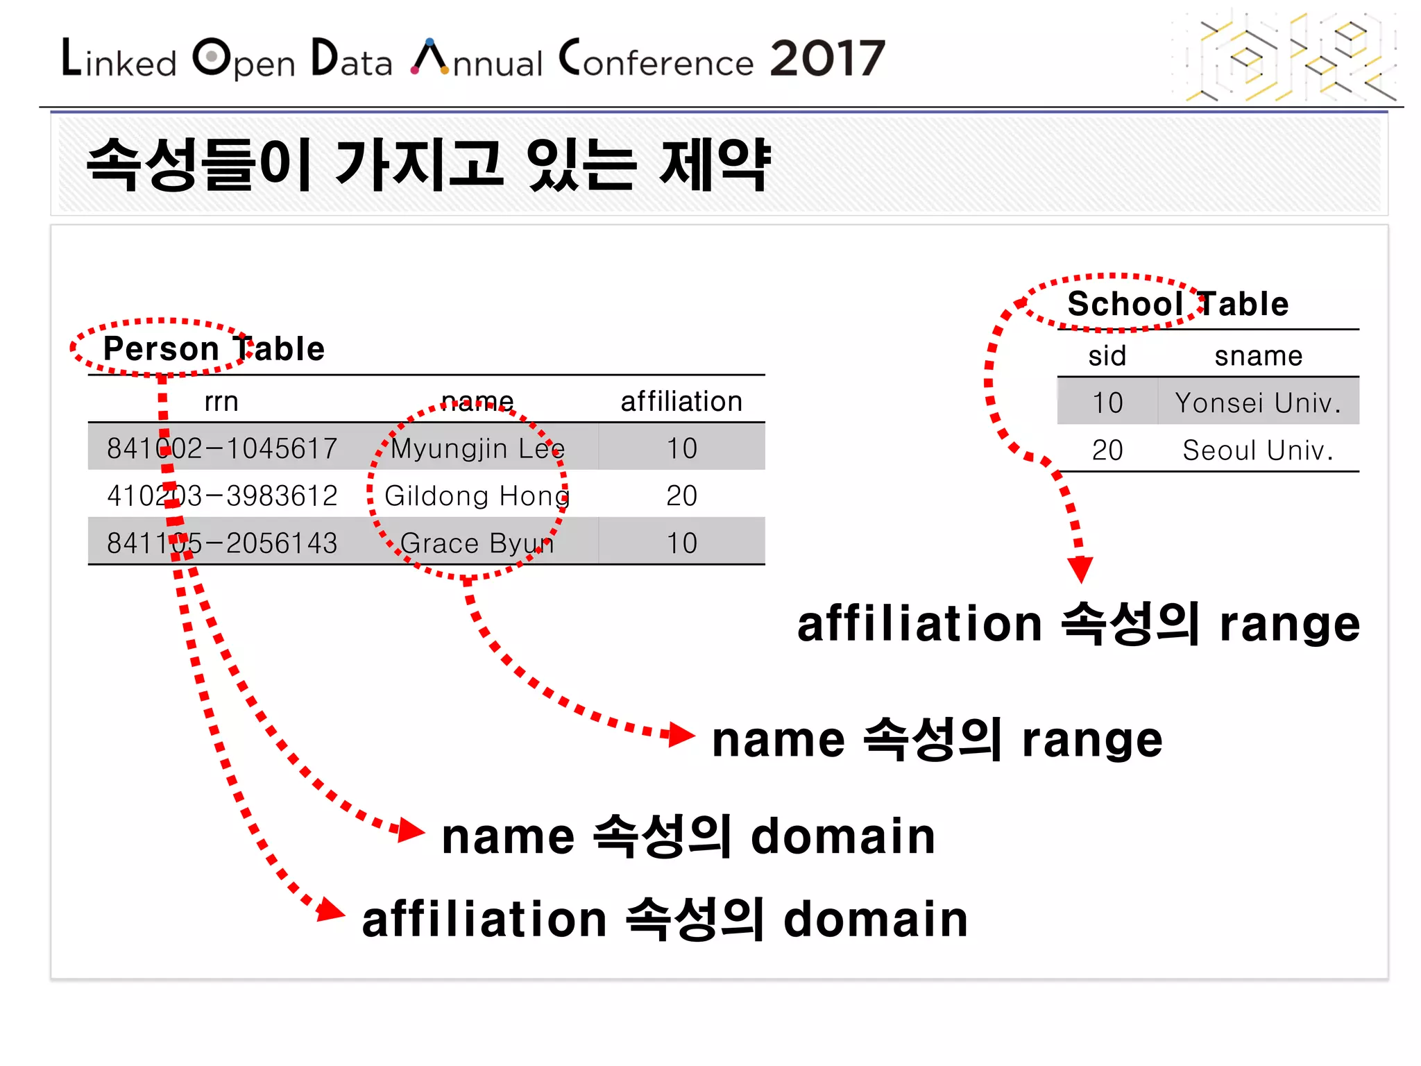Select rrn cell '841105-2056143'
Screen dimensions: 1421x1066
(222, 543)
